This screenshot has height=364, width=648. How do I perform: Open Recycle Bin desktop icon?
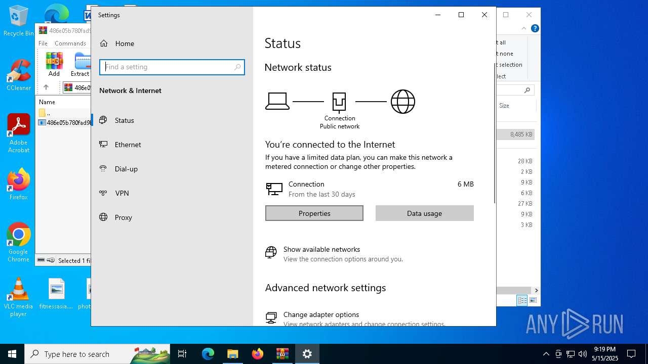18,21
